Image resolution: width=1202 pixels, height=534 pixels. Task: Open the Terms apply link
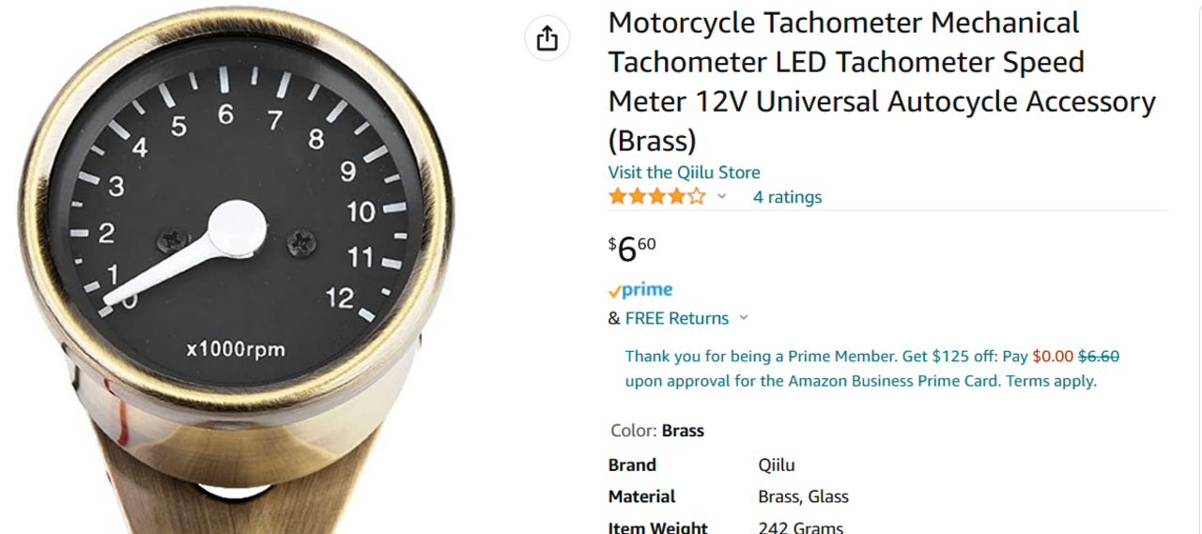[1051, 381]
